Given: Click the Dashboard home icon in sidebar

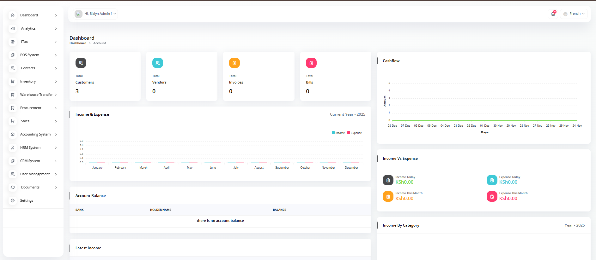Looking at the screenshot, I should click(x=13, y=15).
